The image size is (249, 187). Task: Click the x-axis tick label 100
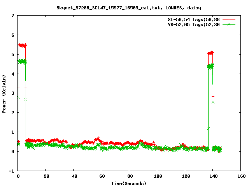(158, 176)
